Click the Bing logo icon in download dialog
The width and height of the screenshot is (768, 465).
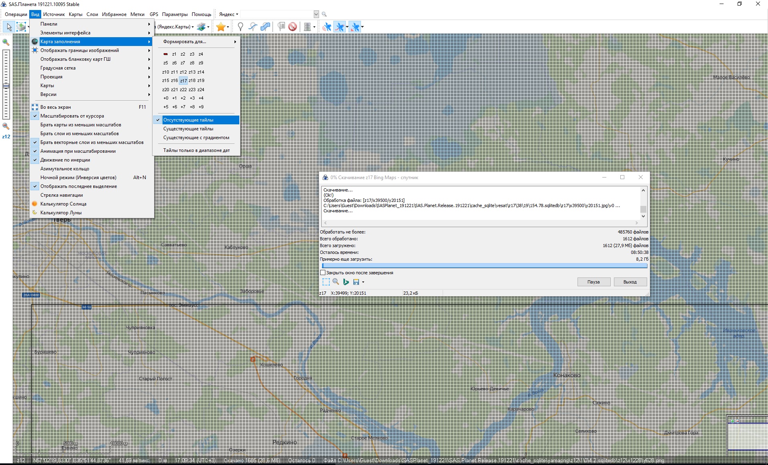click(346, 282)
